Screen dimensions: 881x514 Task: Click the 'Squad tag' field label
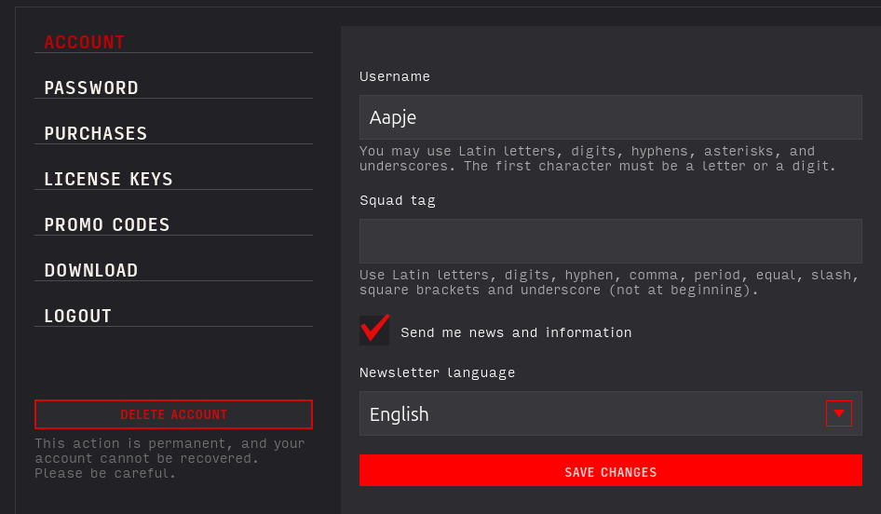pos(398,200)
